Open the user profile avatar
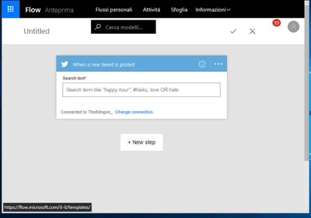Screen dimensions: 311x218 tap(293, 27)
